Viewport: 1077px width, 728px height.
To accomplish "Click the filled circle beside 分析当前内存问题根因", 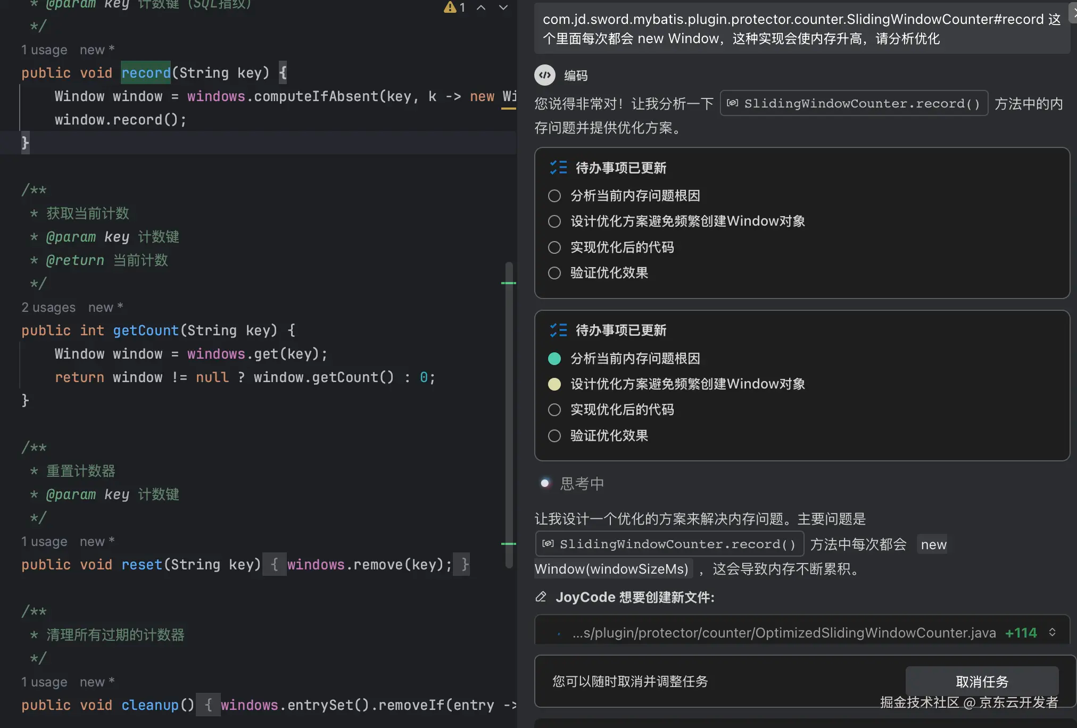I will [554, 358].
